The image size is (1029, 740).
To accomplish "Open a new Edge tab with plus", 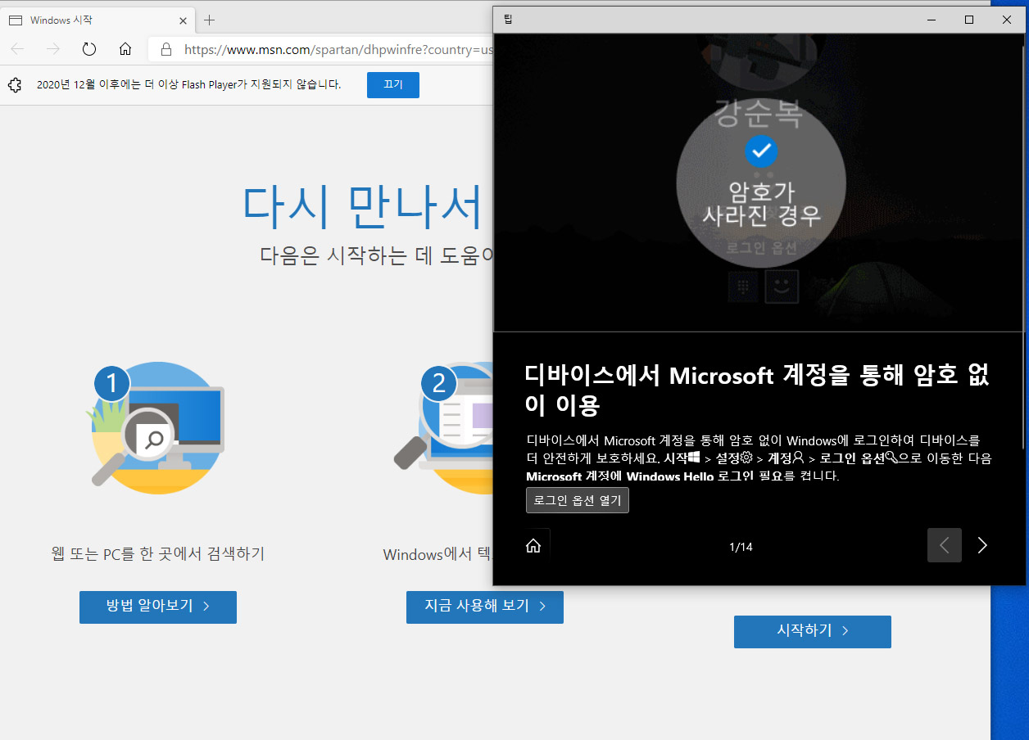I will point(210,20).
